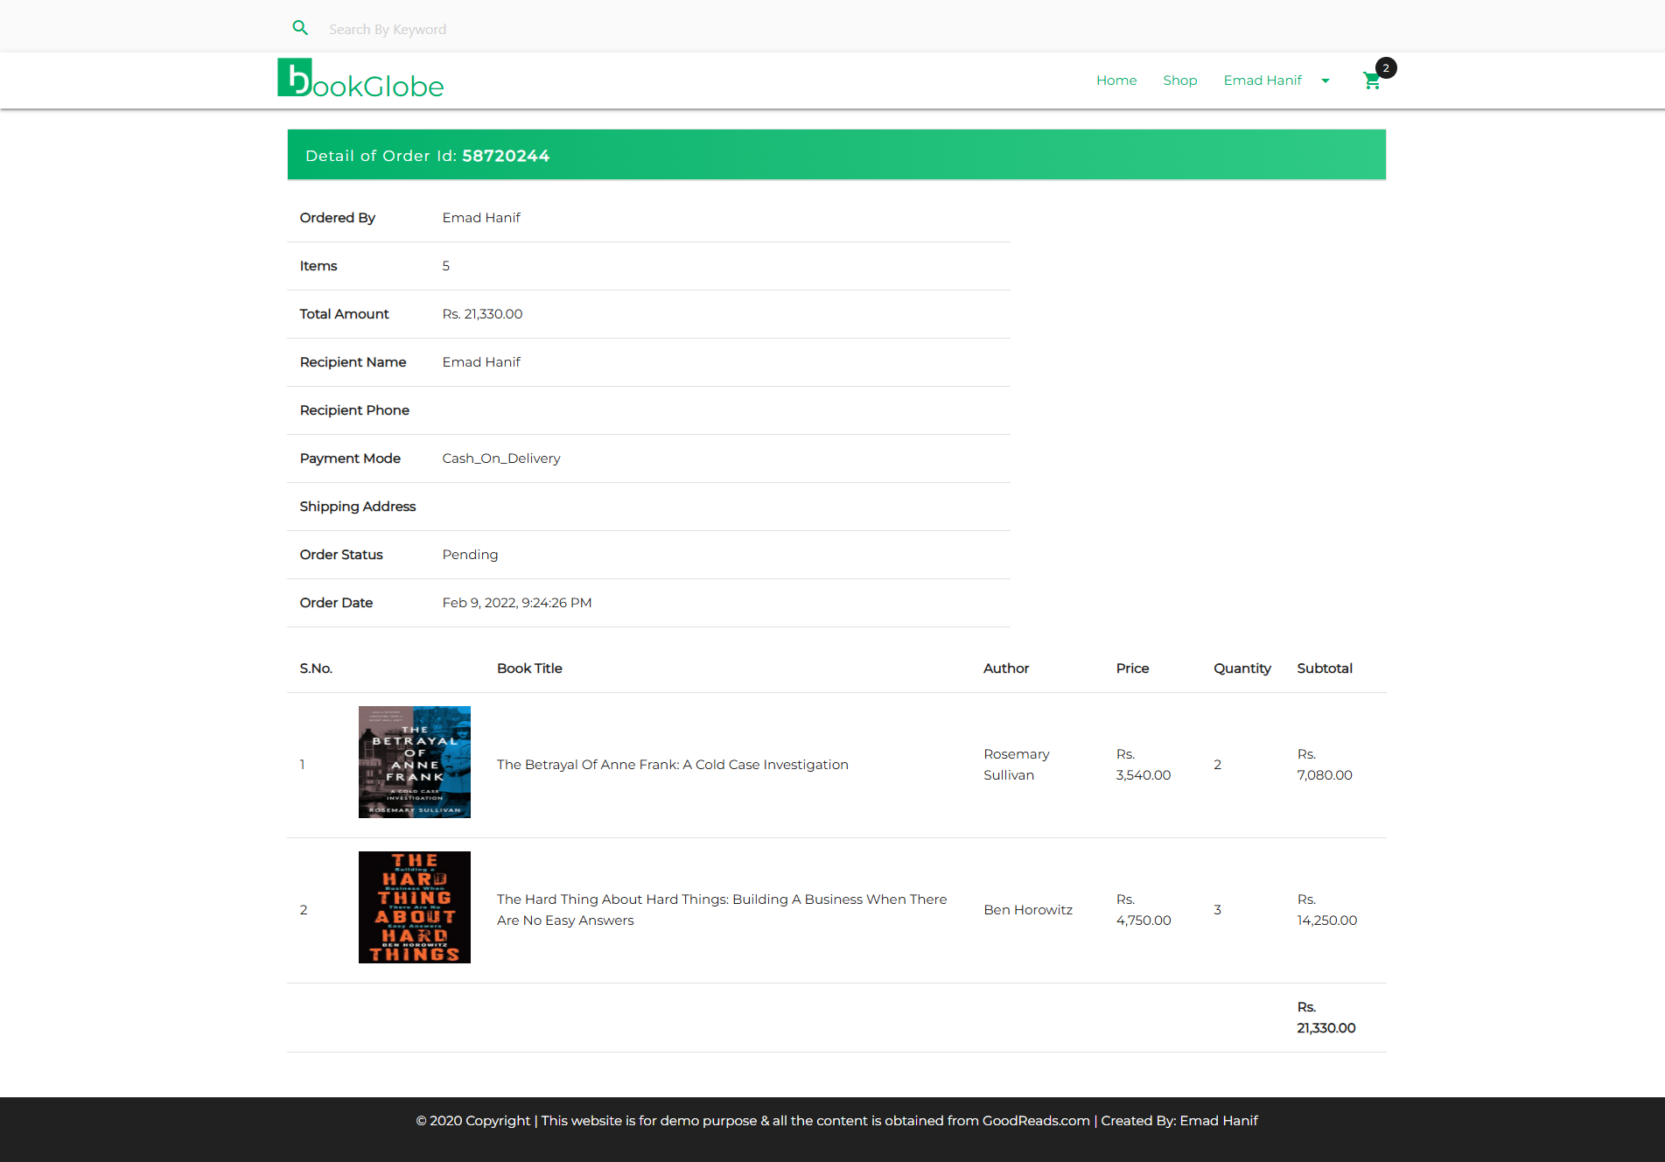Click the cart item count badge showing 2
The image size is (1665, 1162).
coord(1386,67)
